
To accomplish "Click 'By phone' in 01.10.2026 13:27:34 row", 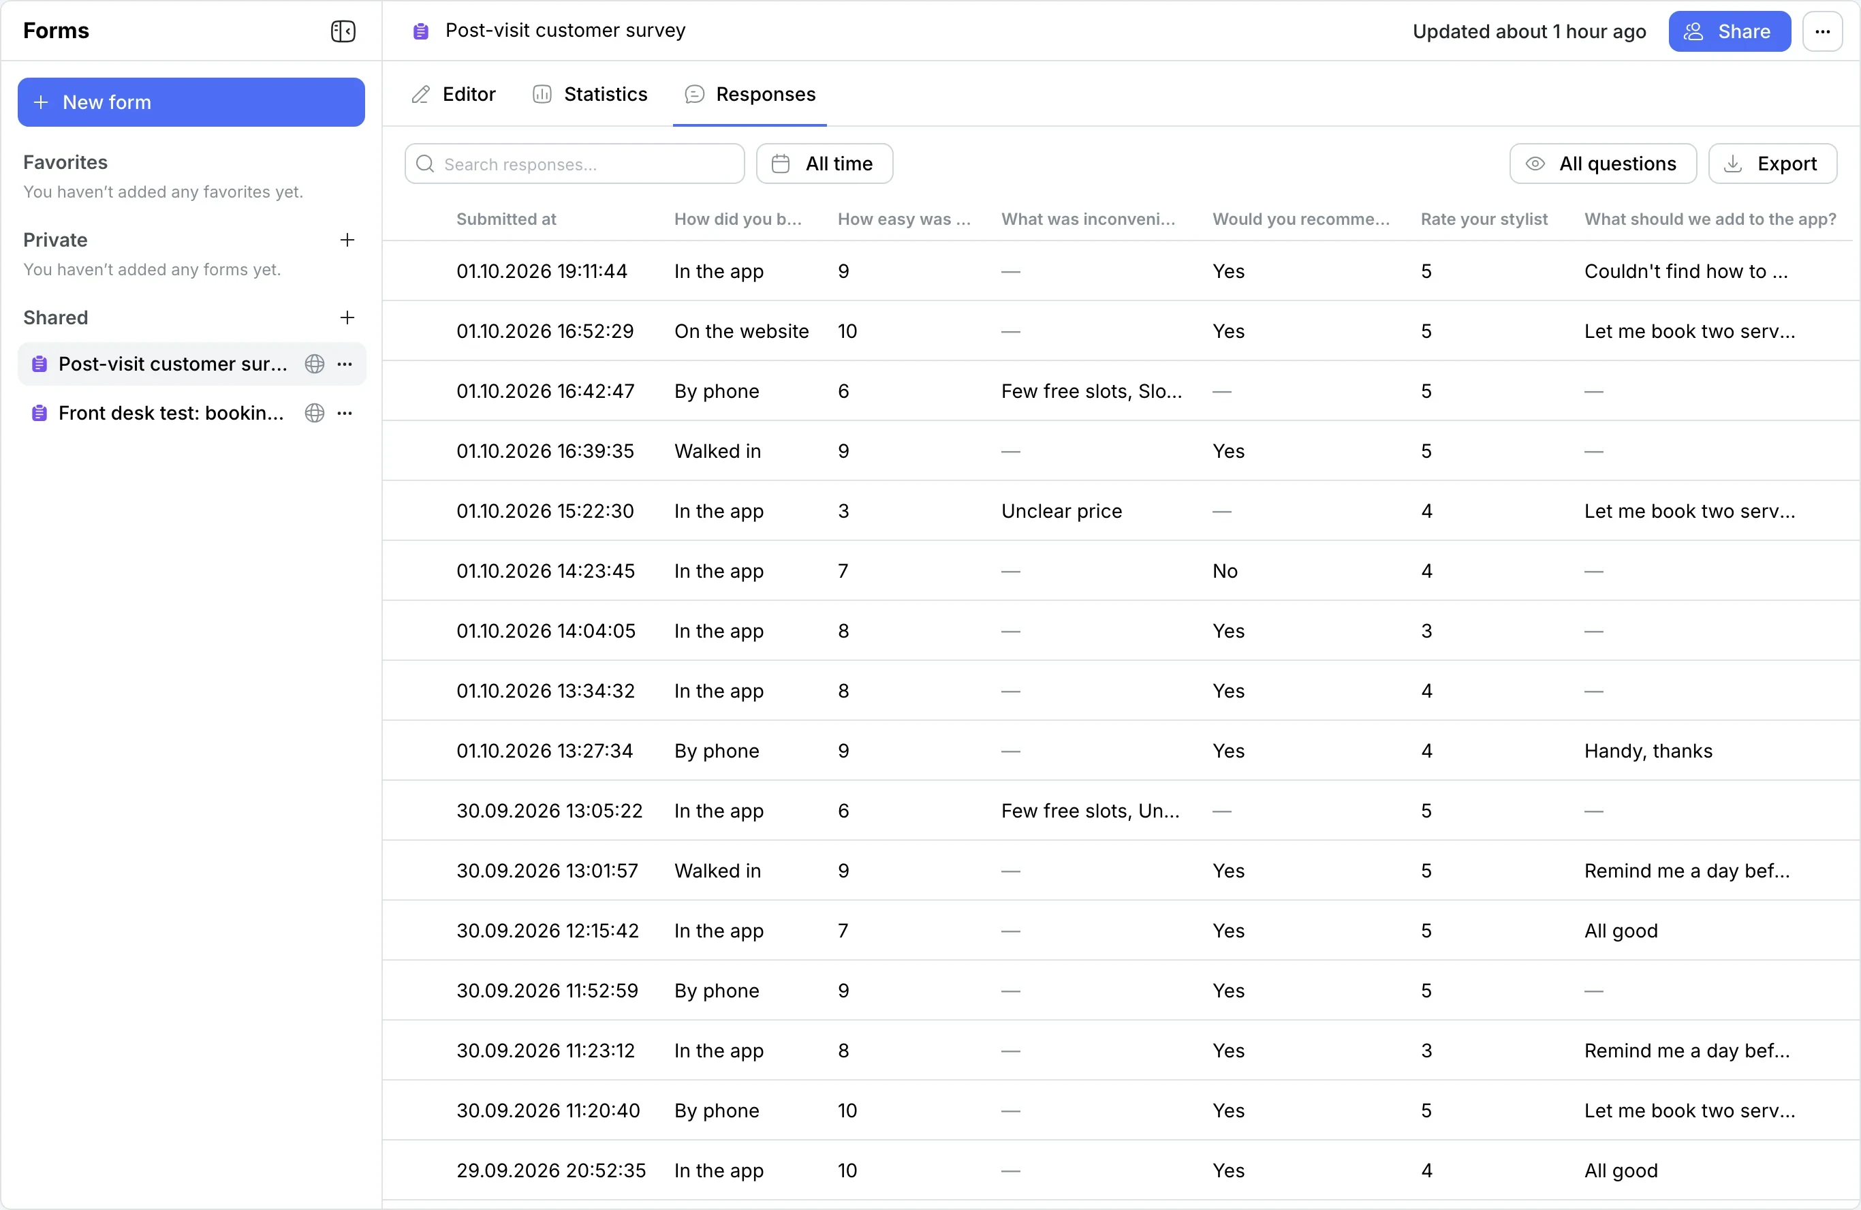I will 716,751.
